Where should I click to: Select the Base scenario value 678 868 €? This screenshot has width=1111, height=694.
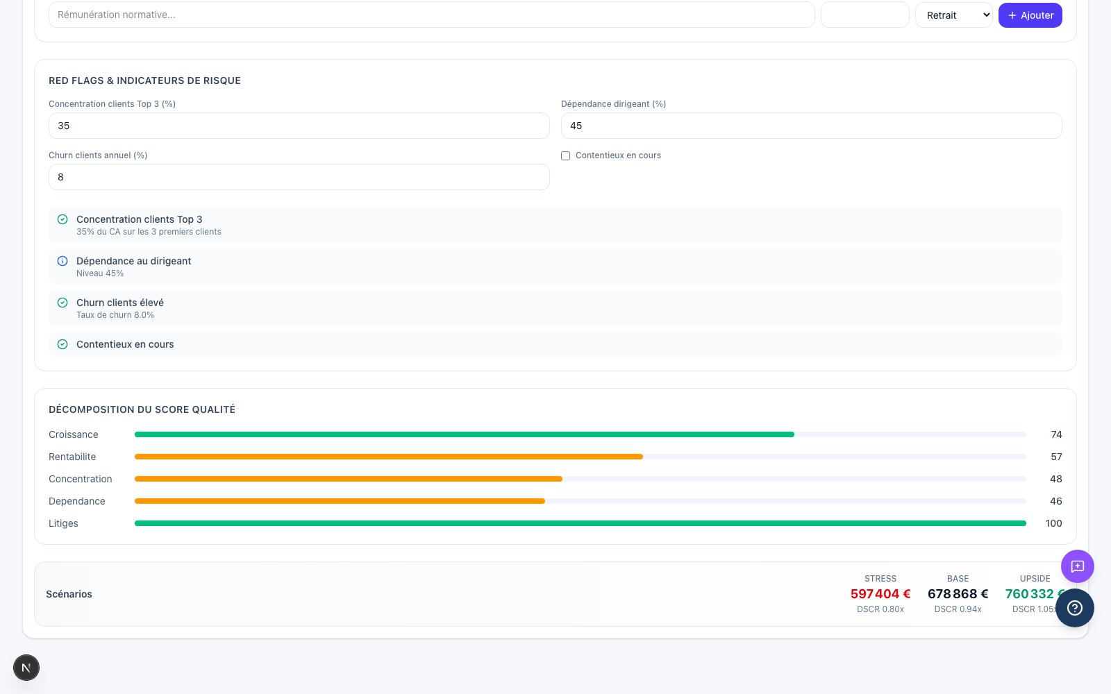(958, 594)
